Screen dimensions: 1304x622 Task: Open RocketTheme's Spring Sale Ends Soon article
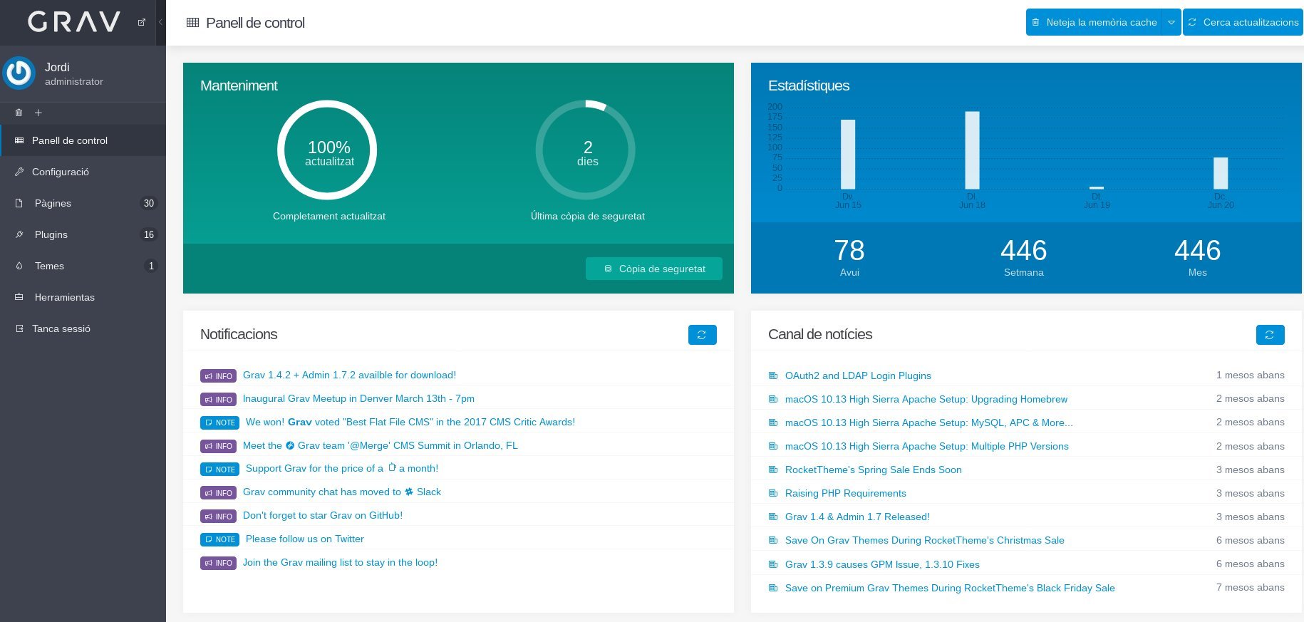pos(874,470)
